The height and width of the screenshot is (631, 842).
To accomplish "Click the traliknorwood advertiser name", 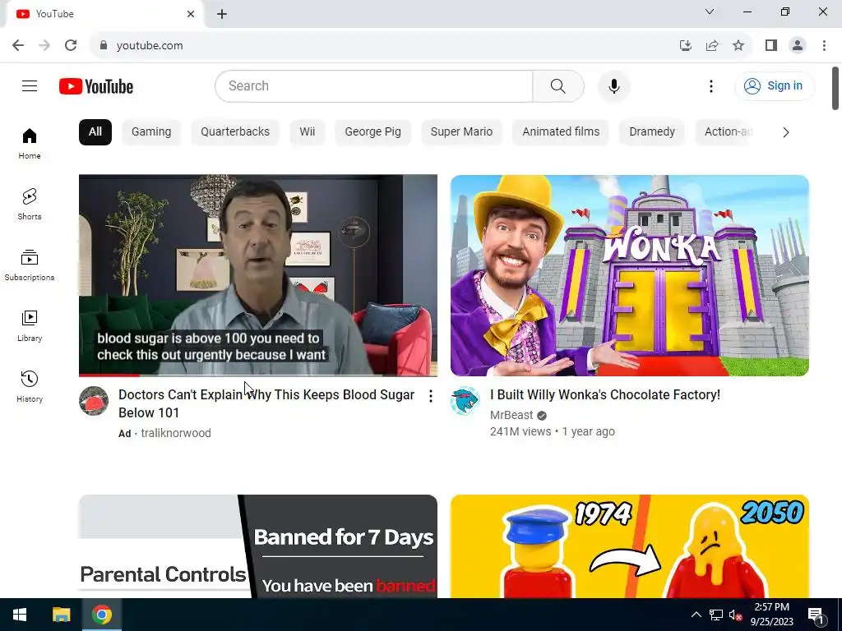I will [176, 433].
